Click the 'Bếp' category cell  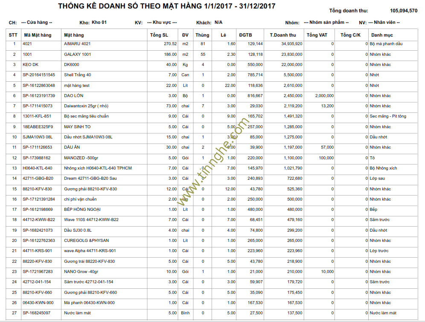pos(373,210)
